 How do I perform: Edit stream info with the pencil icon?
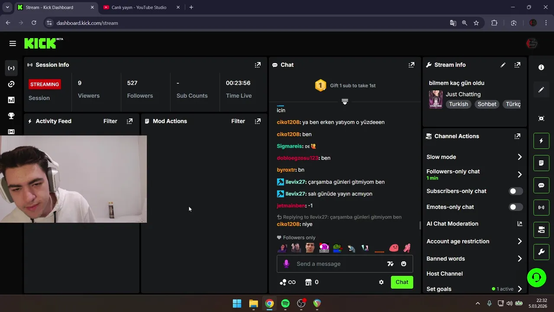point(503,65)
